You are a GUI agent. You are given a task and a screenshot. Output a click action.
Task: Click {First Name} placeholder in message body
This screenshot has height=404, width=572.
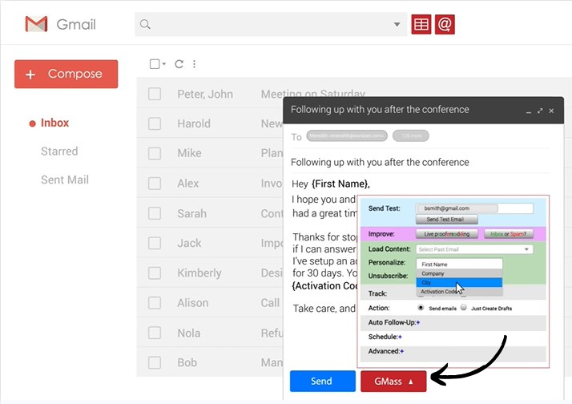(340, 184)
